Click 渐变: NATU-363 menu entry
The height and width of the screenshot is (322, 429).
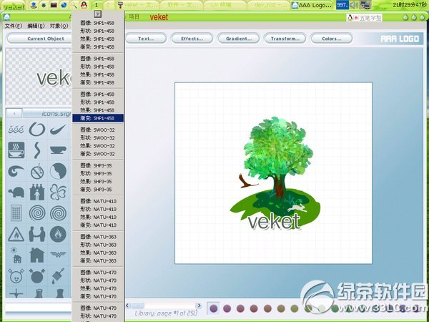point(98,260)
